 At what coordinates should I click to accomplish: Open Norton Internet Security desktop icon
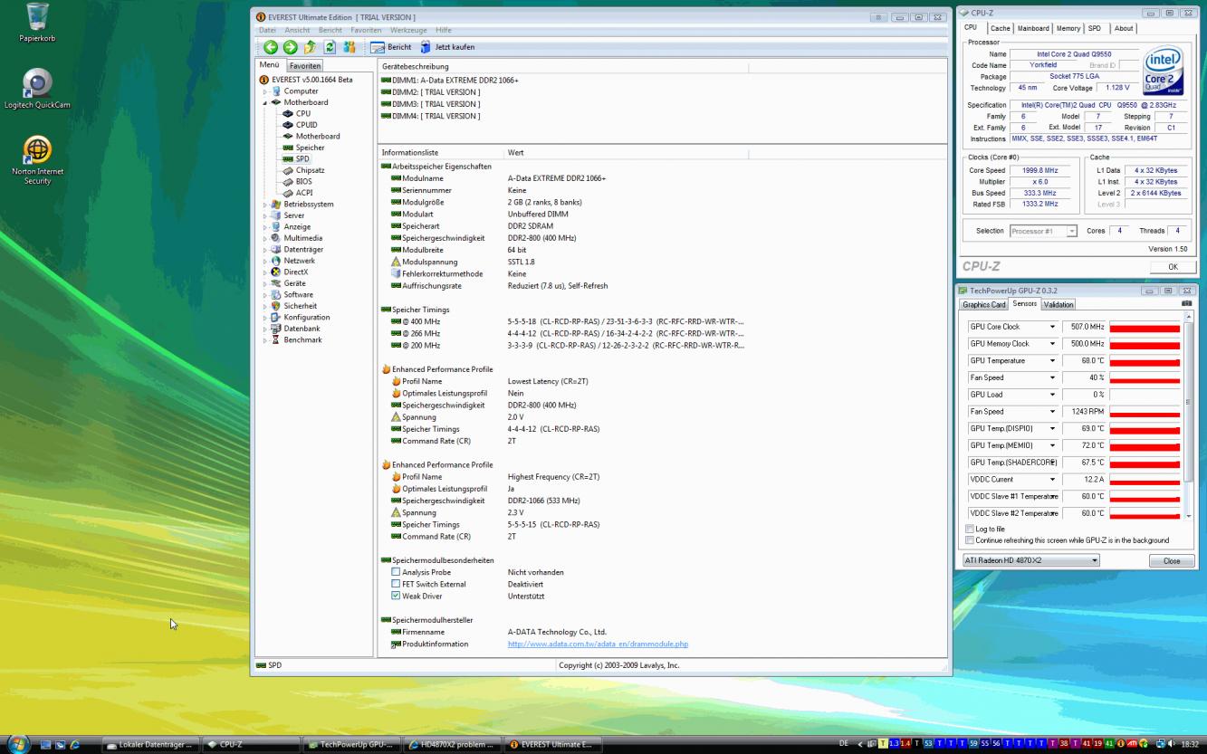37,160
